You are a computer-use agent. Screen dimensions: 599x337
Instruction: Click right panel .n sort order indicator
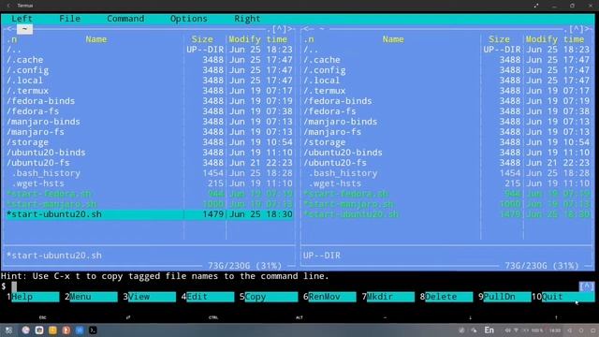pos(309,39)
